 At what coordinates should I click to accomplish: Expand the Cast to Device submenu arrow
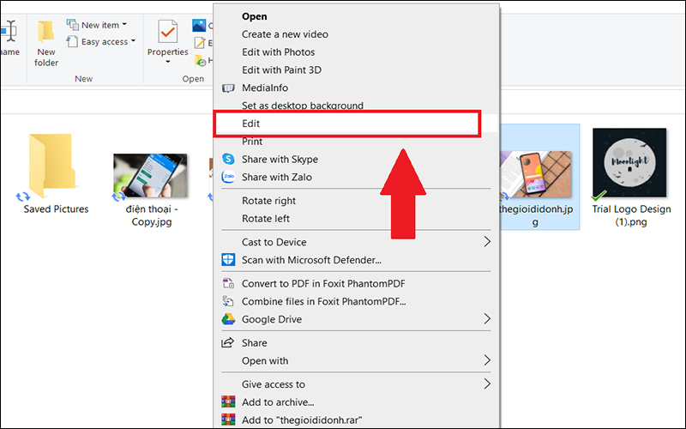(487, 242)
